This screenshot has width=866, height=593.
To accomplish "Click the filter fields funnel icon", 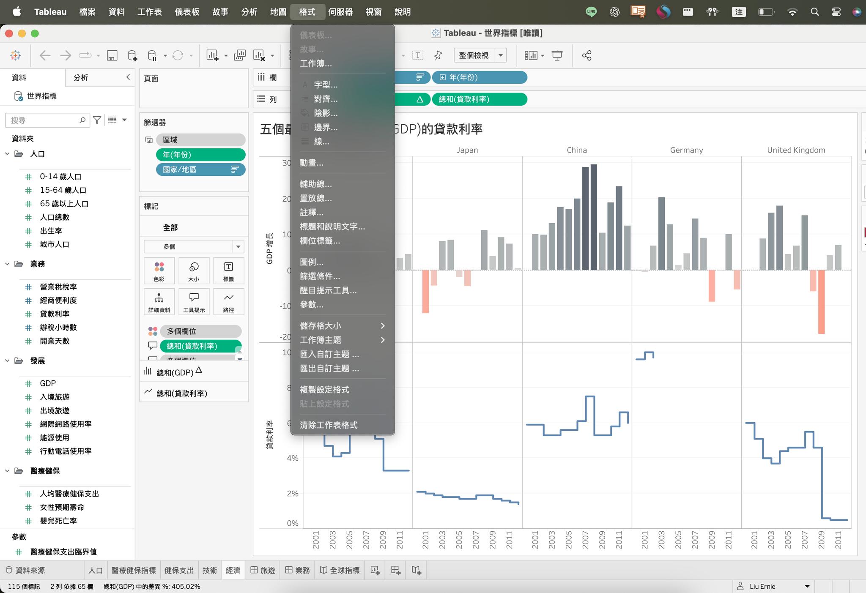I will pos(97,120).
